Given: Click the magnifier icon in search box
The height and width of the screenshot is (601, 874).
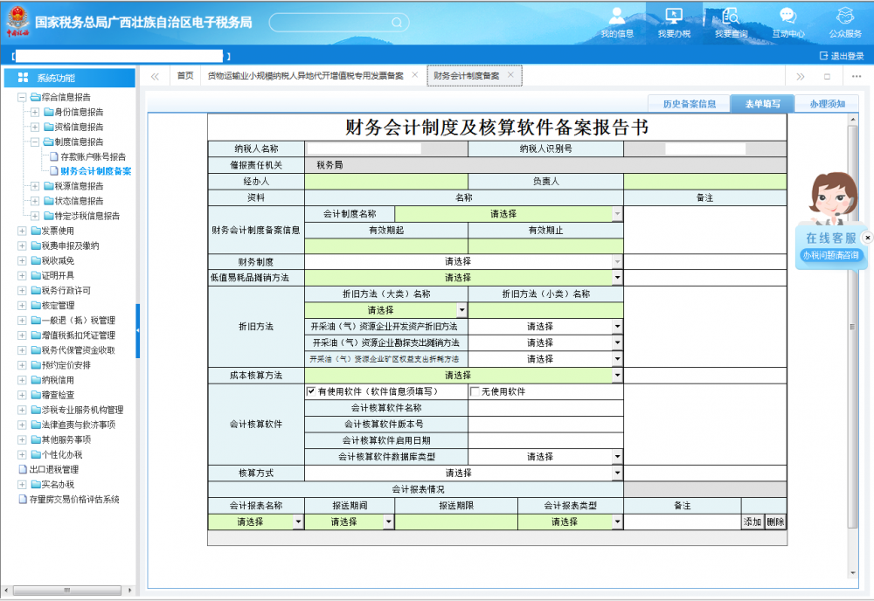Looking at the screenshot, I should click(396, 23).
